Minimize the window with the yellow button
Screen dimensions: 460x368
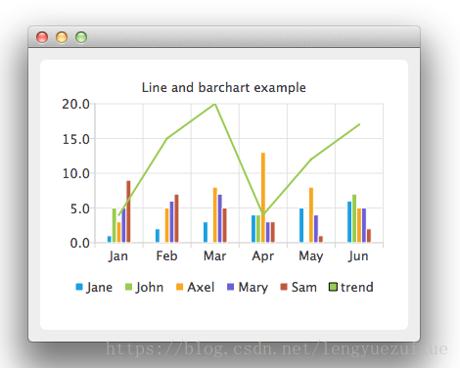(62, 37)
